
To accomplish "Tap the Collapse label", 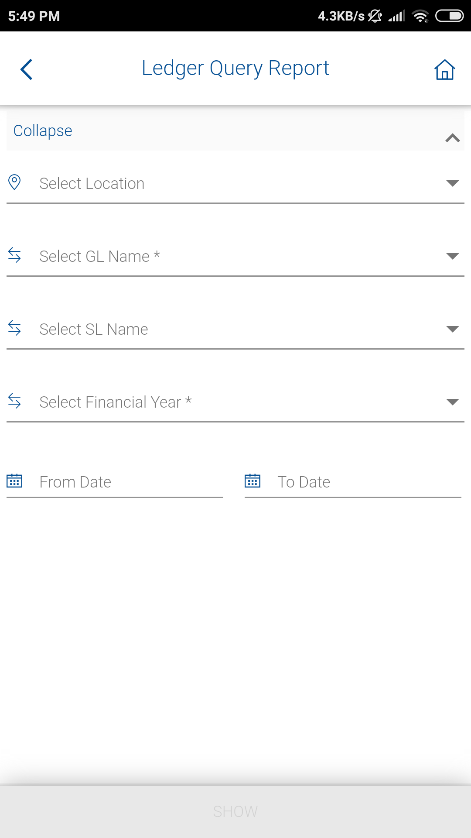I will (x=43, y=131).
